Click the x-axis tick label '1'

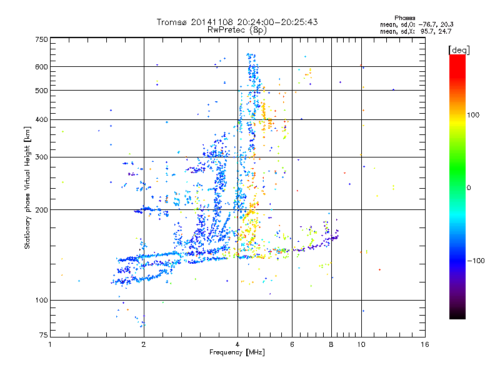point(50,344)
